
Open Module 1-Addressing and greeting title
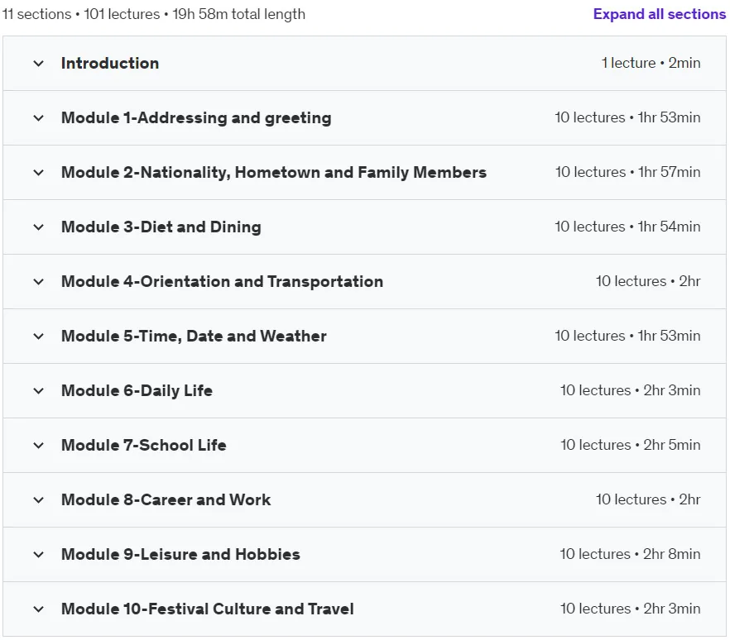pyautogui.click(x=196, y=118)
